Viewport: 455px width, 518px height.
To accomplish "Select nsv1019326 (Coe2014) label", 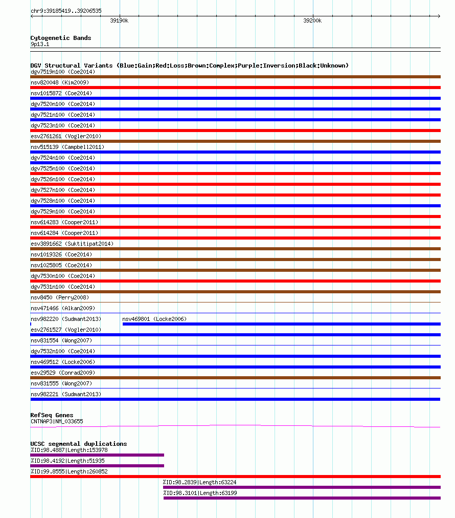I will tap(61, 254).
